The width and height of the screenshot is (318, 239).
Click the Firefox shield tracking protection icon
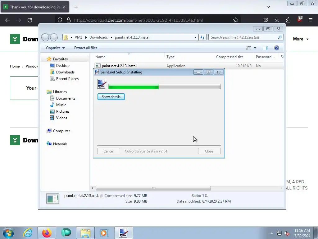[x=60, y=20]
